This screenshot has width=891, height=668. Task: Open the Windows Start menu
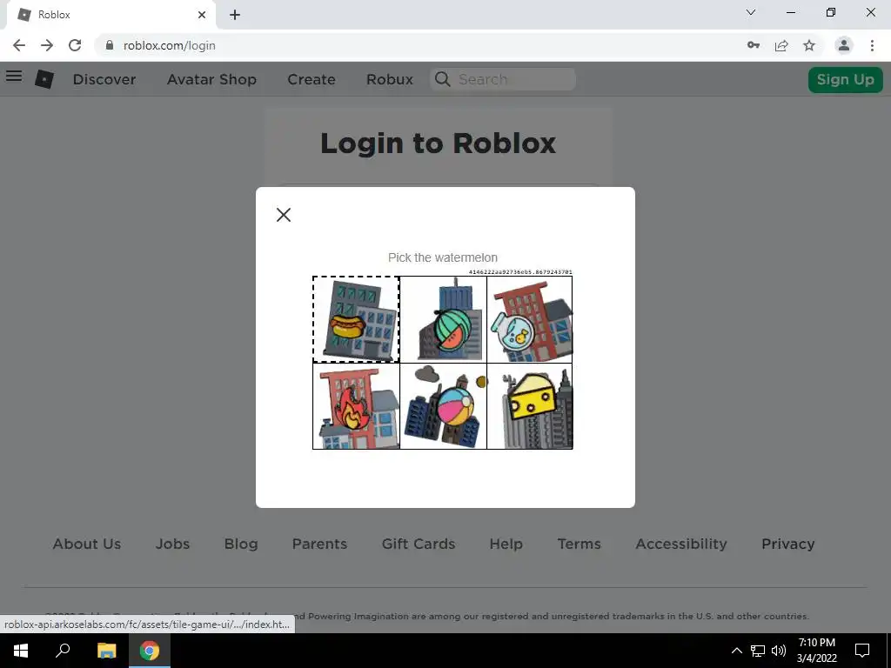pos(21,651)
